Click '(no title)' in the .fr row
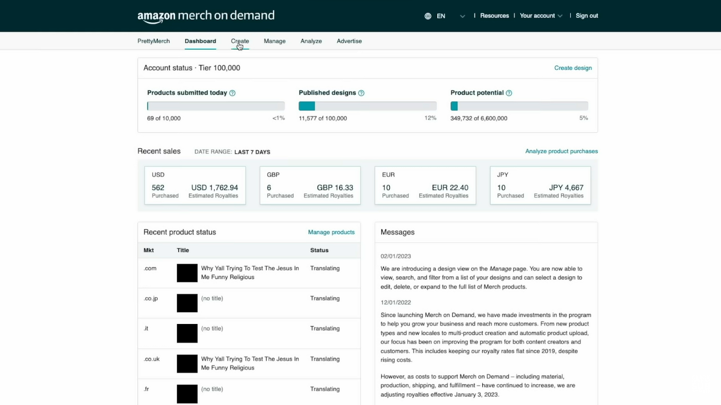The height and width of the screenshot is (405, 721). click(212, 389)
